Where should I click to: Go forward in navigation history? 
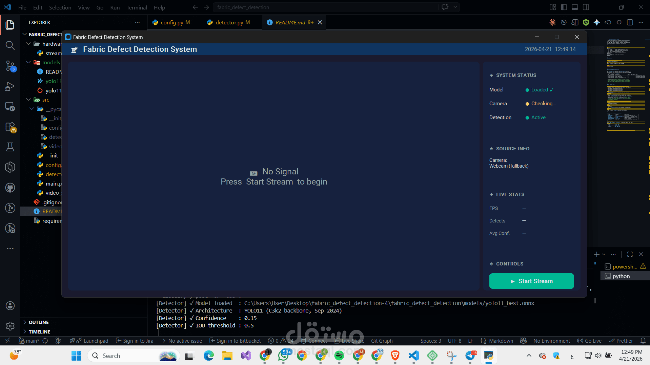(x=206, y=7)
